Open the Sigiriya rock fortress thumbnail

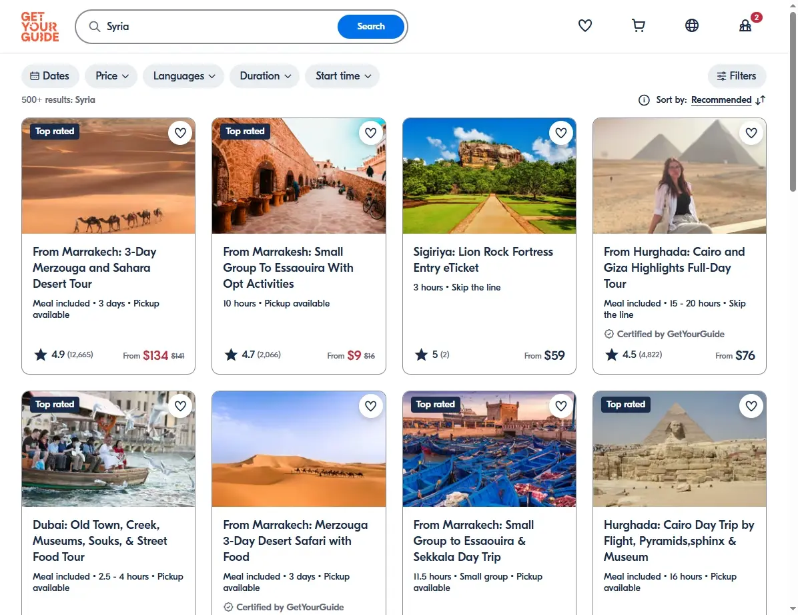(489, 176)
